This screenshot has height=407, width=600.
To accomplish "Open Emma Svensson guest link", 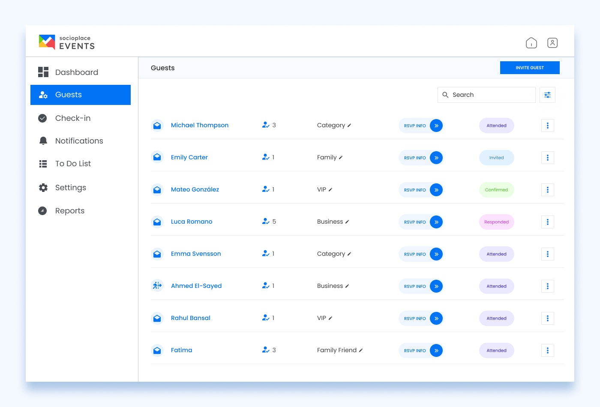I will [x=196, y=254].
